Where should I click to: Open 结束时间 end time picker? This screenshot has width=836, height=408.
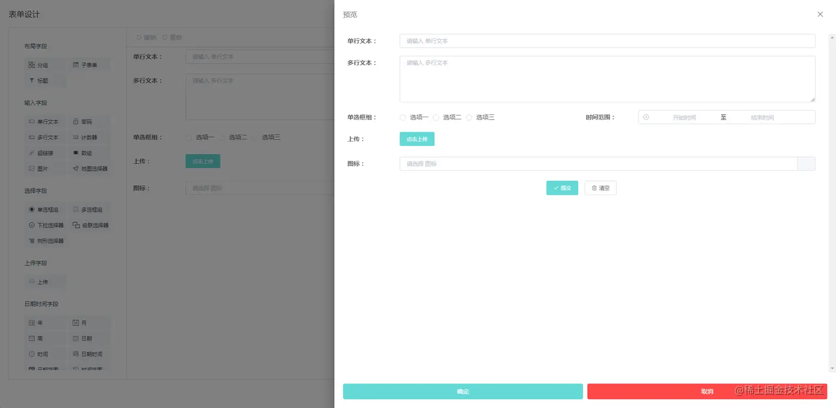tap(762, 117)
